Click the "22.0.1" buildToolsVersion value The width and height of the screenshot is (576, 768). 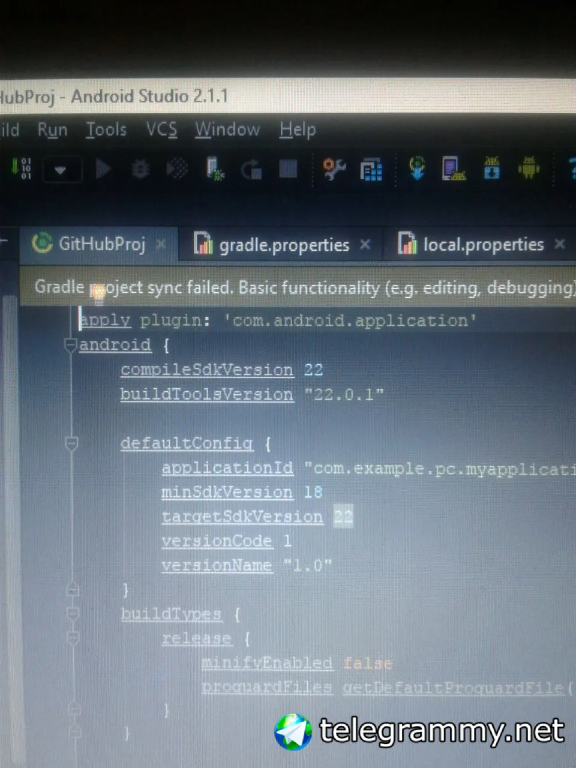[x=344, y=394]
